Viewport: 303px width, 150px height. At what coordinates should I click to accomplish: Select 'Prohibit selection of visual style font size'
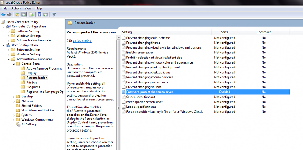point(154,58)
